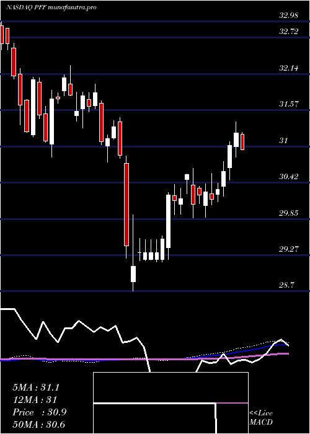Select the 29.85 price level label

click(289, 213)
